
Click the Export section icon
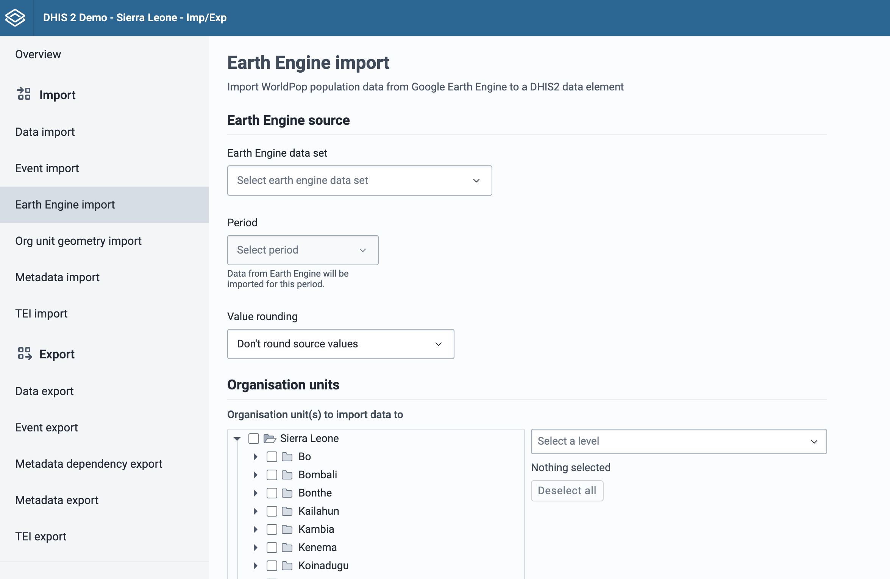point(25,353)
